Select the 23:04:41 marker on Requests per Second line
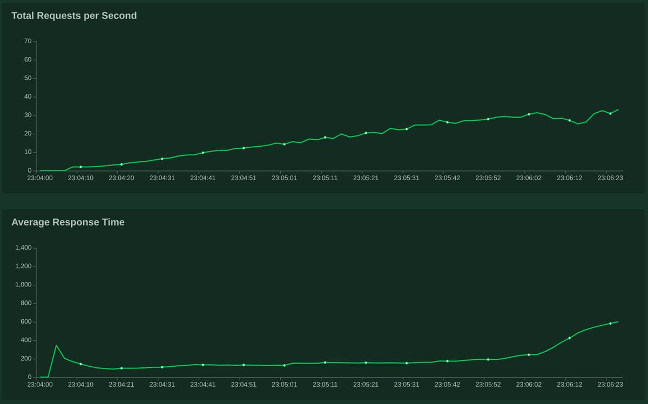Viewport: 648px width, 404px height. (x=203, y=153)
